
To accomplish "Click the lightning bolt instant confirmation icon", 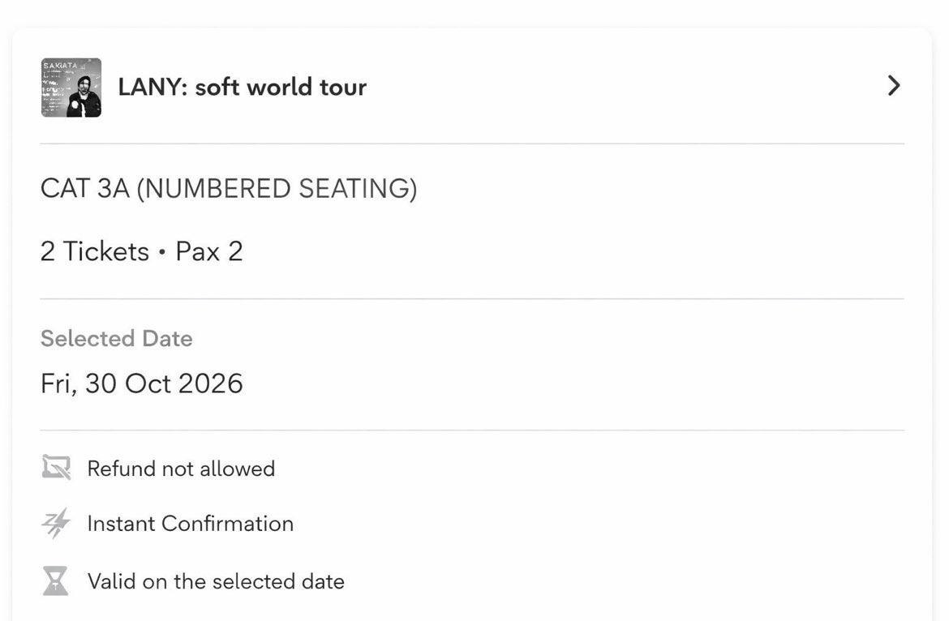I will 56,523.
